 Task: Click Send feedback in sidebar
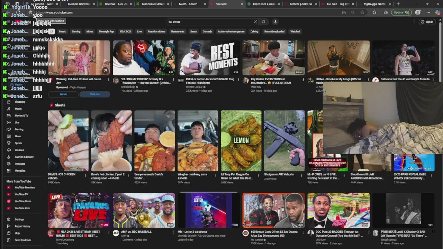[22, 240]
